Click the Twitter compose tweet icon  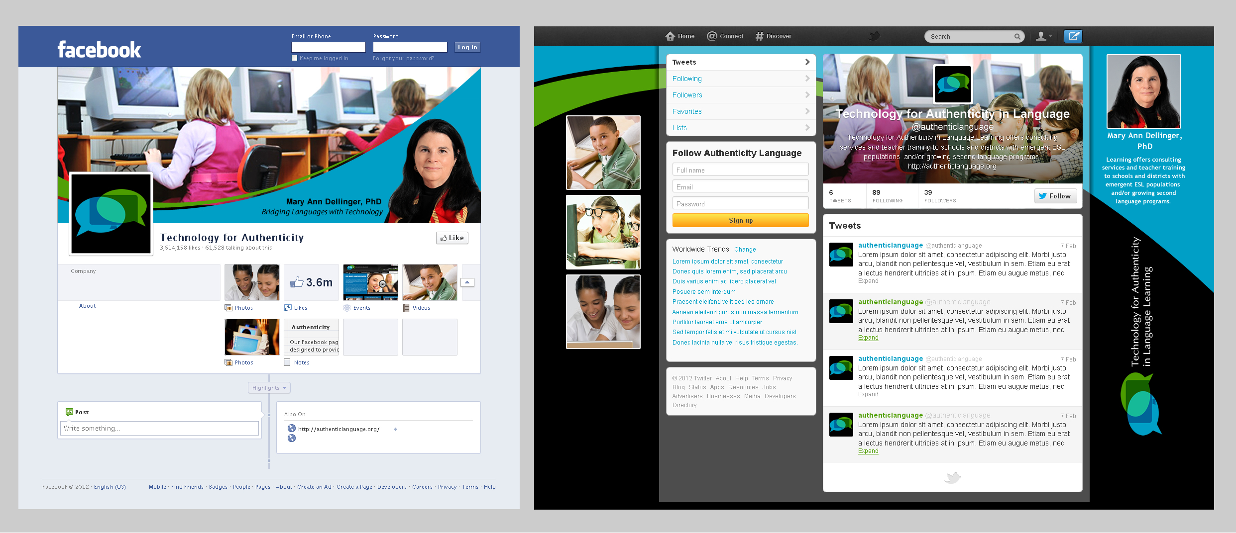click(1073, 36)
